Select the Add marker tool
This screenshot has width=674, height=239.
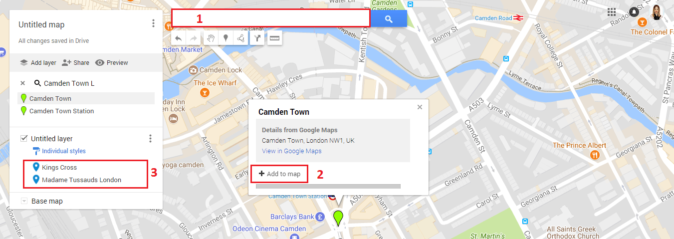[225, 38]
